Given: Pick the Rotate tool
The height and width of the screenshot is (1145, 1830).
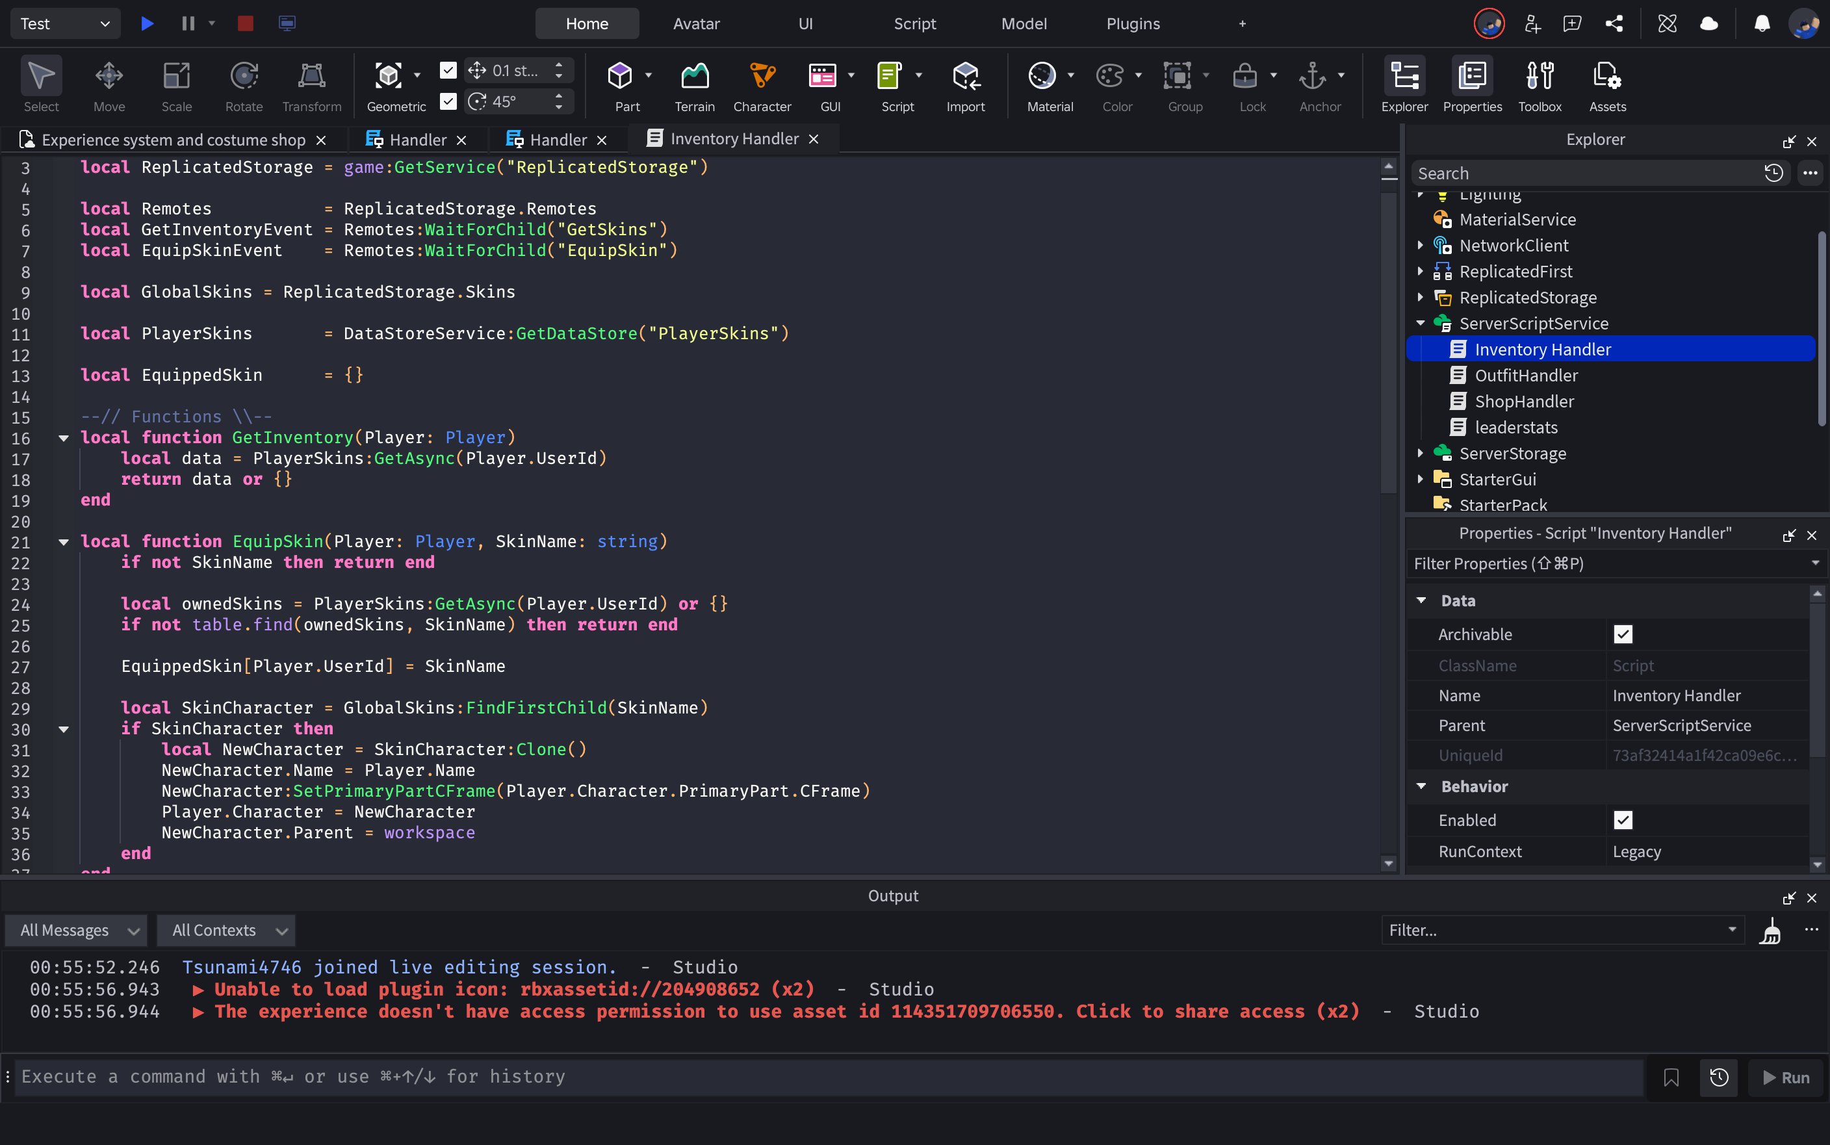Looking at the screenshot, I should point(244,84).
